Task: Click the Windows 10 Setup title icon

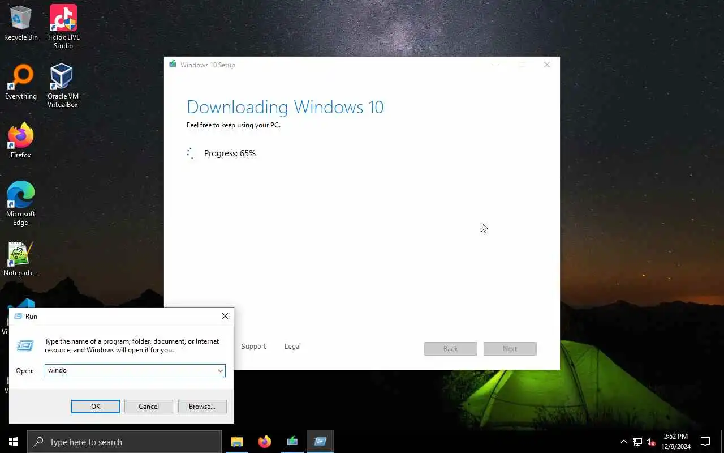Action: coord(173,64)
